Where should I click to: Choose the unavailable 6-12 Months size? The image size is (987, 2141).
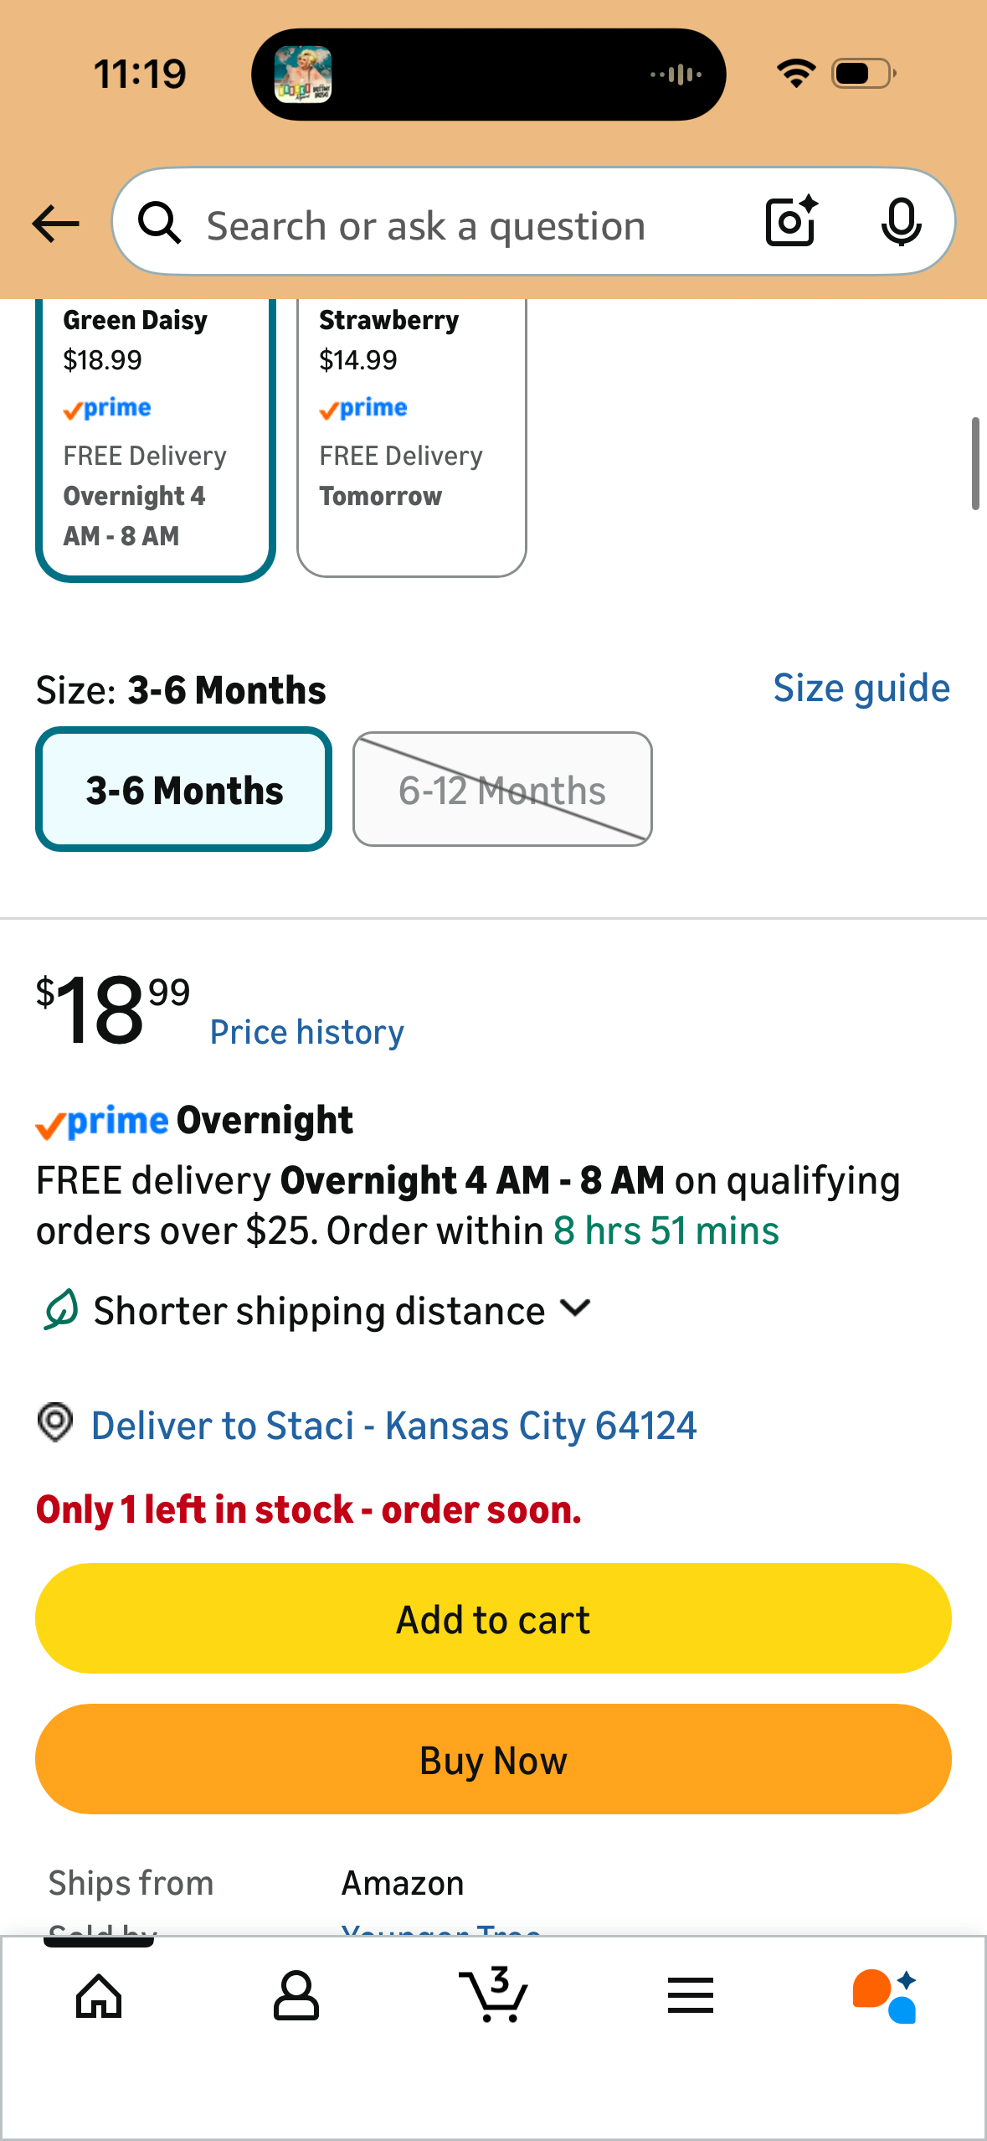tap(502, 790)
